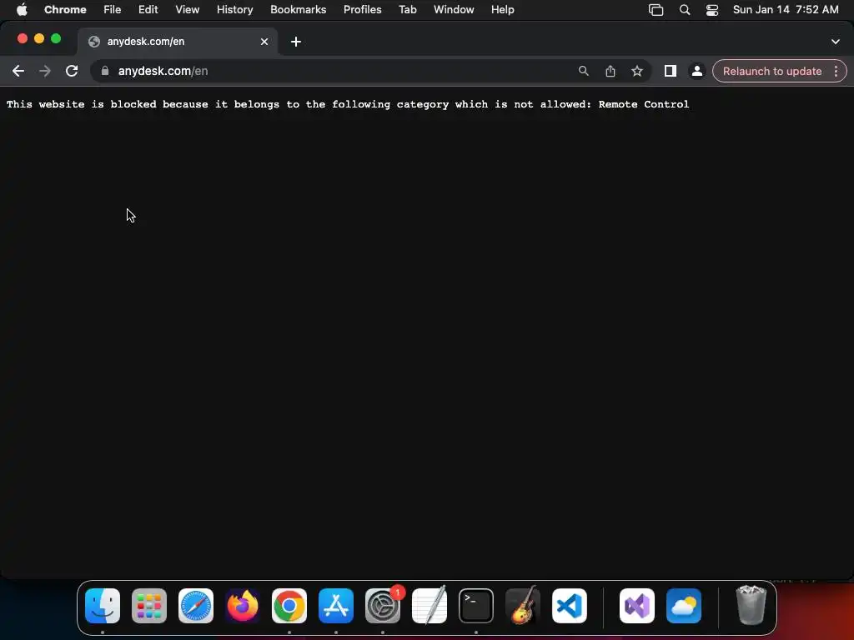Open the View menu
The height and width of the screenshot is (640, 854).
(187, 9)
